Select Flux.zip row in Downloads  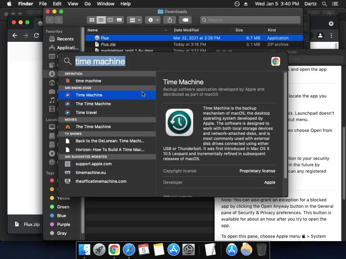click(x=194, y=45)
